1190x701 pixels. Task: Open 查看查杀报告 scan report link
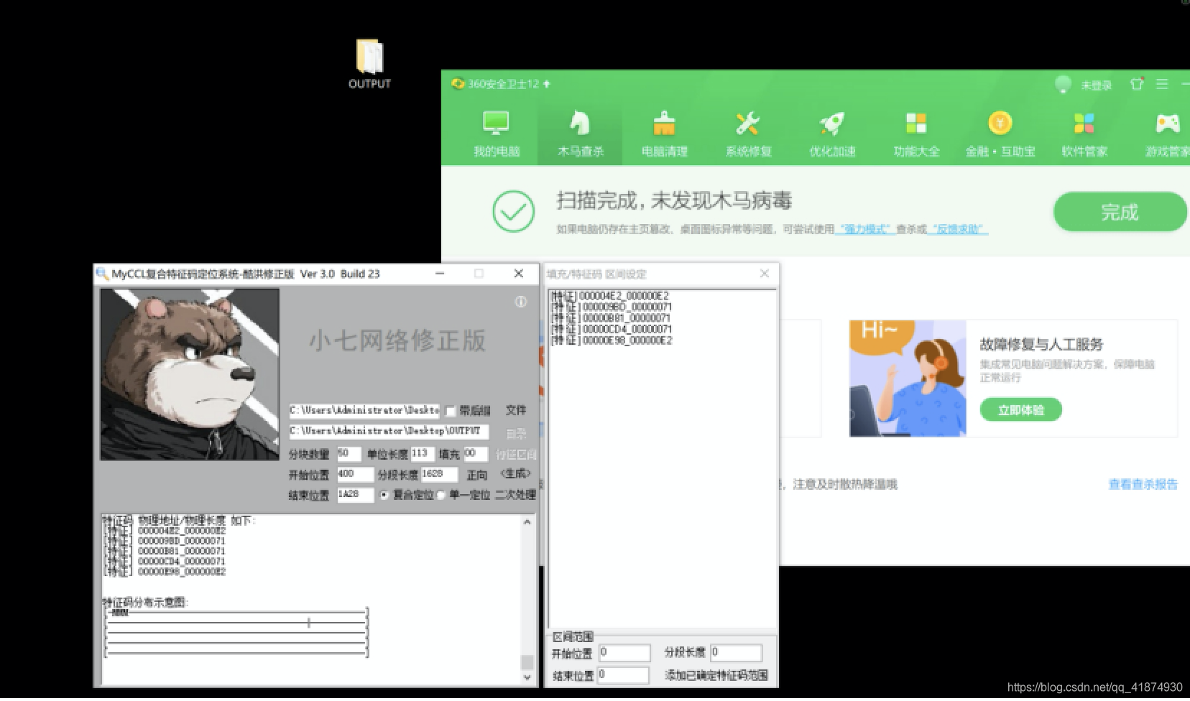click(1143, 484)
